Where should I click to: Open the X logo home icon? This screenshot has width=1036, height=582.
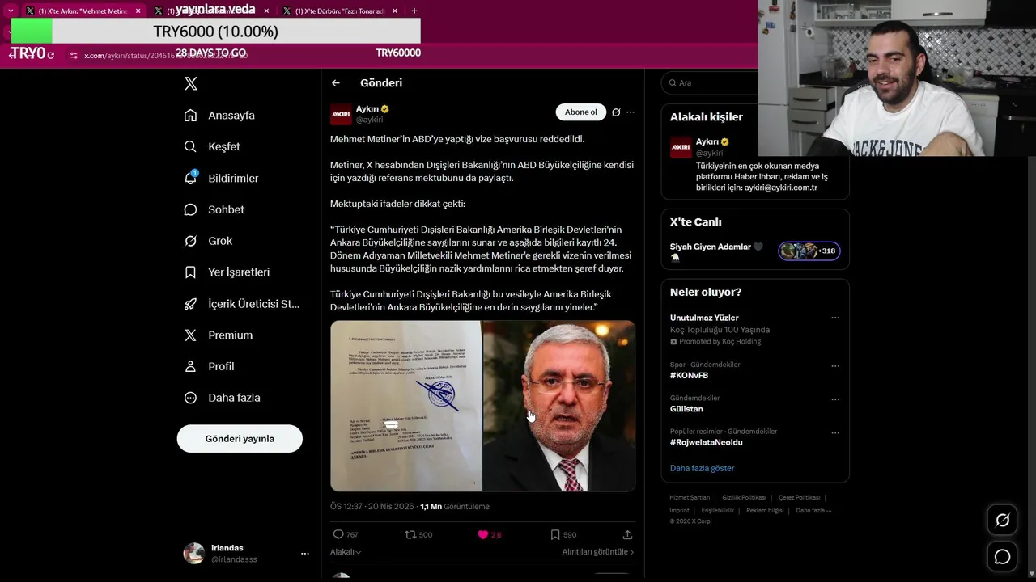click(x=190, y=83)
